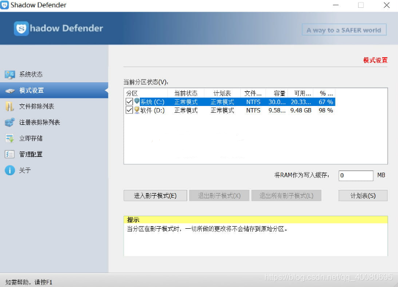
Task: Sort by 容量 column header
Action: tap(277, 93)
